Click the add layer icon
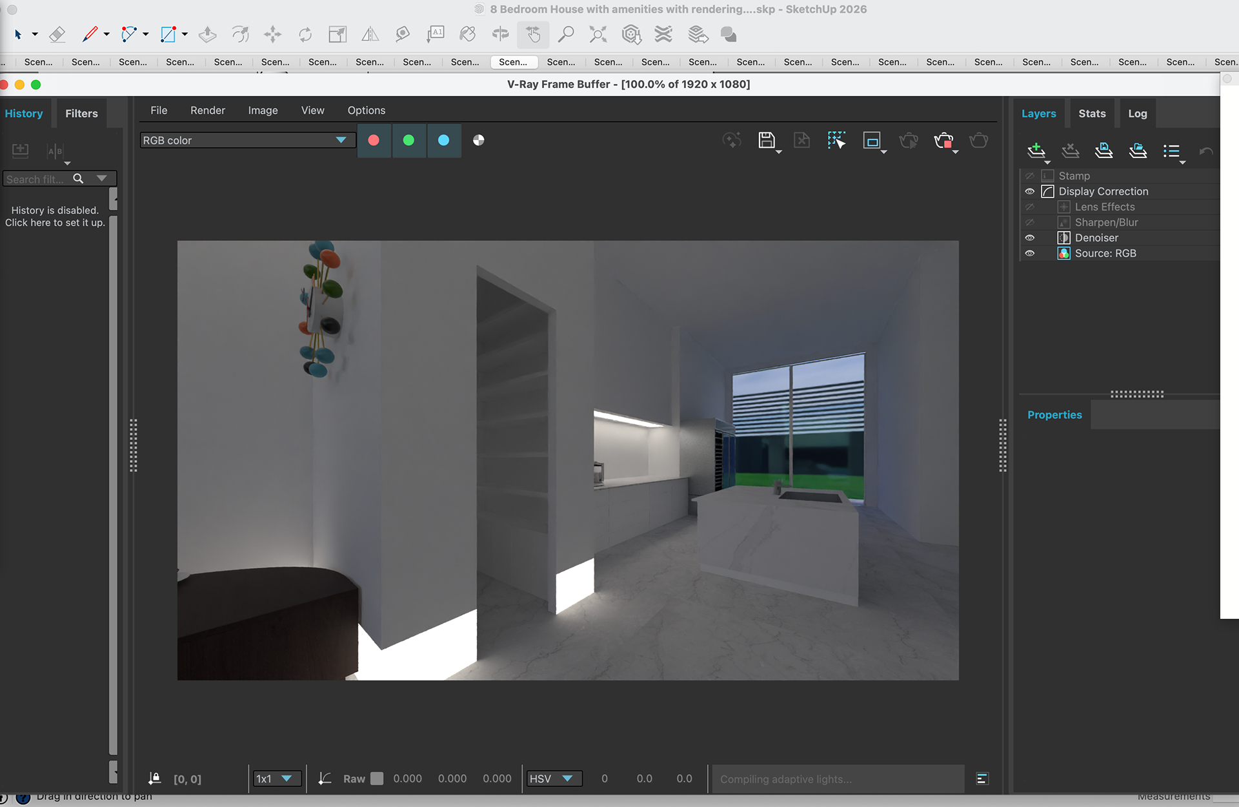 tap(1036, 150)
